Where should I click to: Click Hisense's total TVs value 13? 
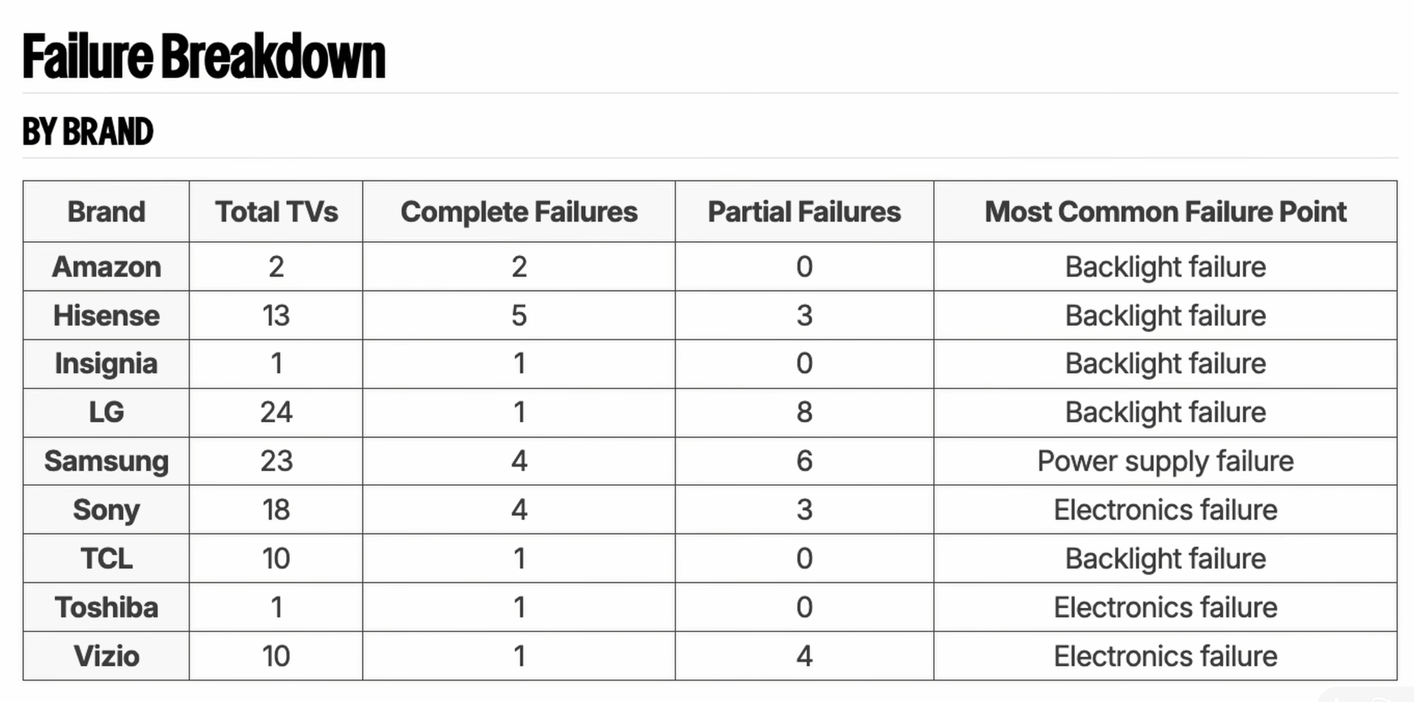[x=276, y=316]
